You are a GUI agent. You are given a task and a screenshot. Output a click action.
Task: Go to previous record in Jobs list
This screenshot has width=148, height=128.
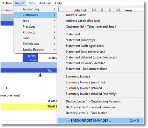[x=102, y=10]
